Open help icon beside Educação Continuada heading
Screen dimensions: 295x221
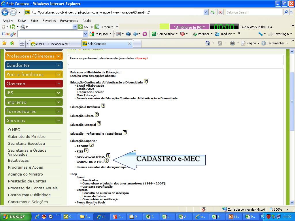pyautogui.click(x=146, y=81)
